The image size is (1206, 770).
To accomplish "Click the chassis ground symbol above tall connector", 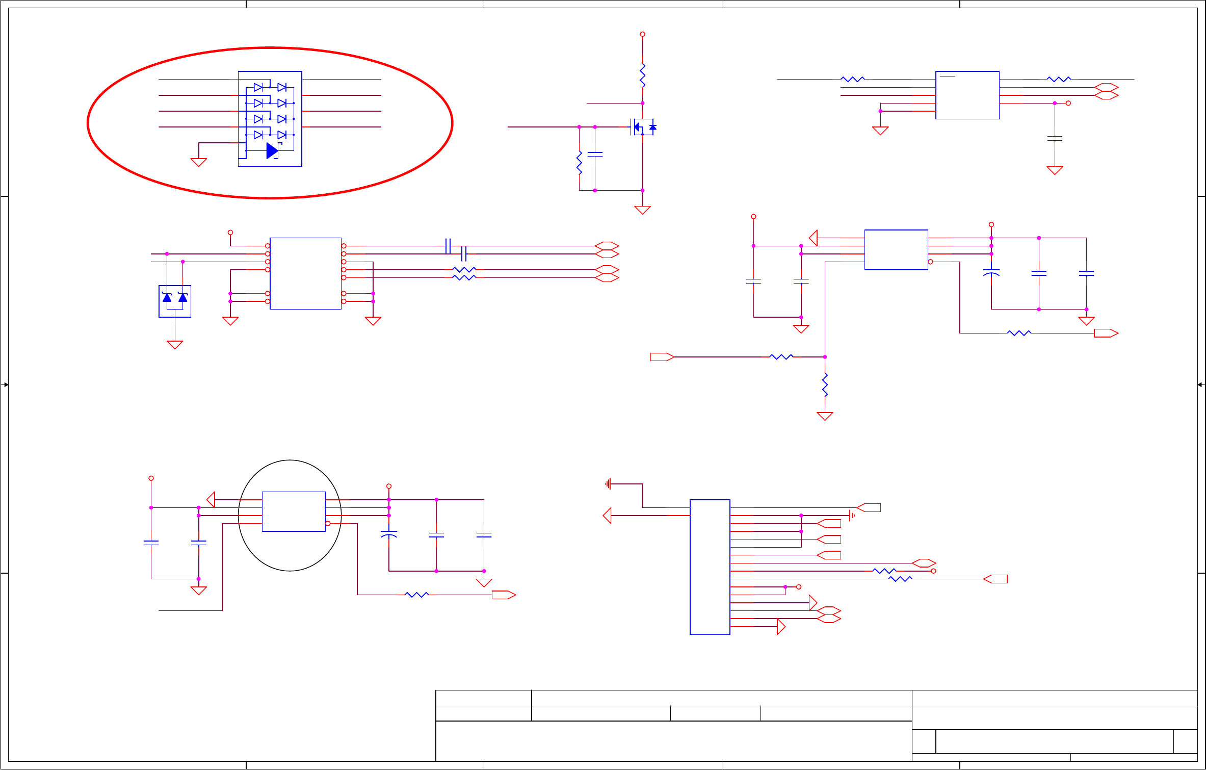I will pyautogui.click(x=608, y=484).
